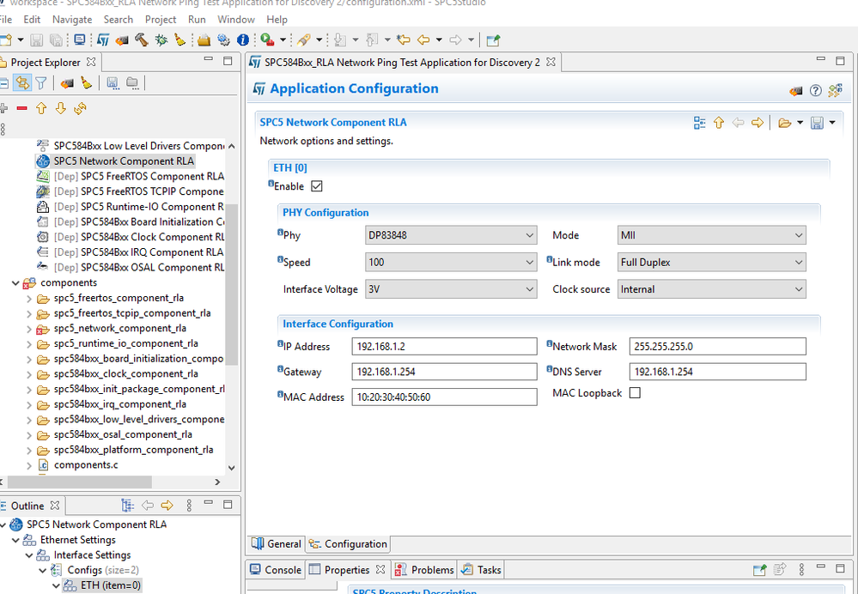
Task: Click the DNS Server input field
Action: tap(718, 372)
